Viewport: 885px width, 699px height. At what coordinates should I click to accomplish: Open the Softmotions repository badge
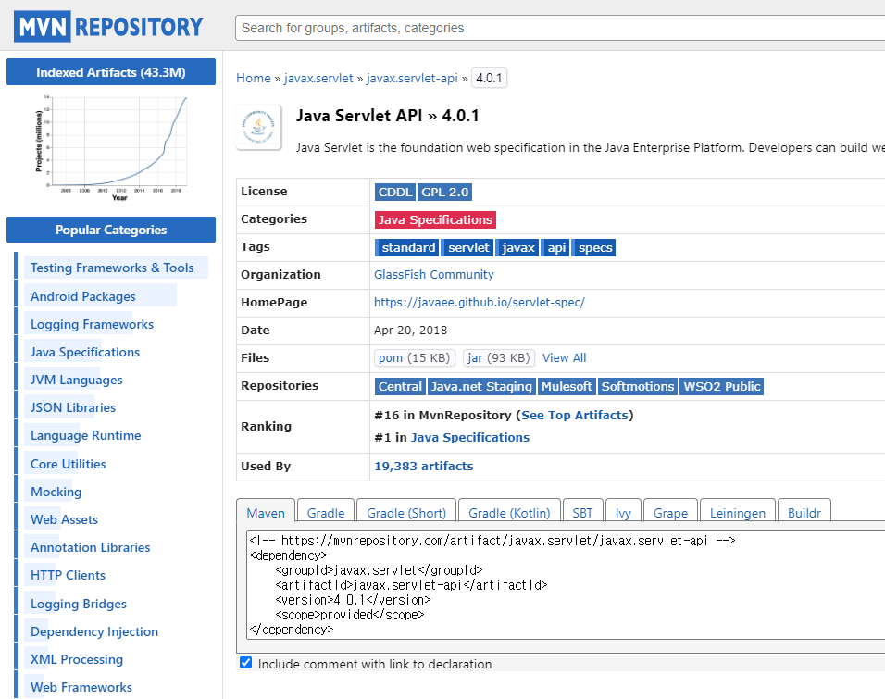pyautogui.click(x=637, y=386)
